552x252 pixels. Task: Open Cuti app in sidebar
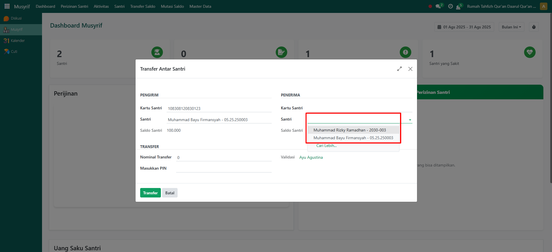(x=14, y=52)
